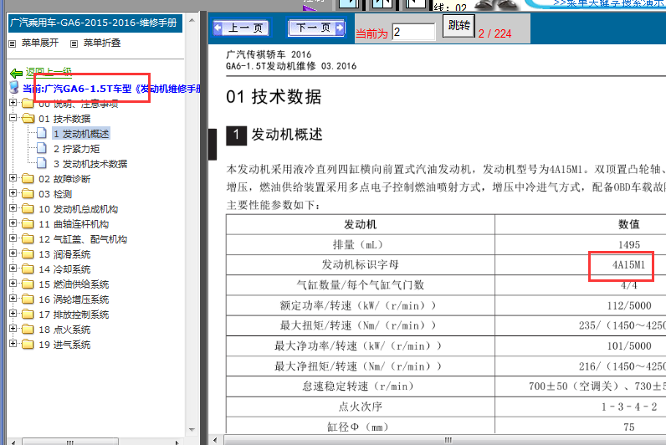This screenshot has height=445, width=666.
Task: Click sidebar scroll up arrow
Action: [x=192, y=20]
